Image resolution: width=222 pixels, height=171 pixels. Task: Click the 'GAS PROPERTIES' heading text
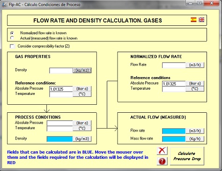pos(33,56)
